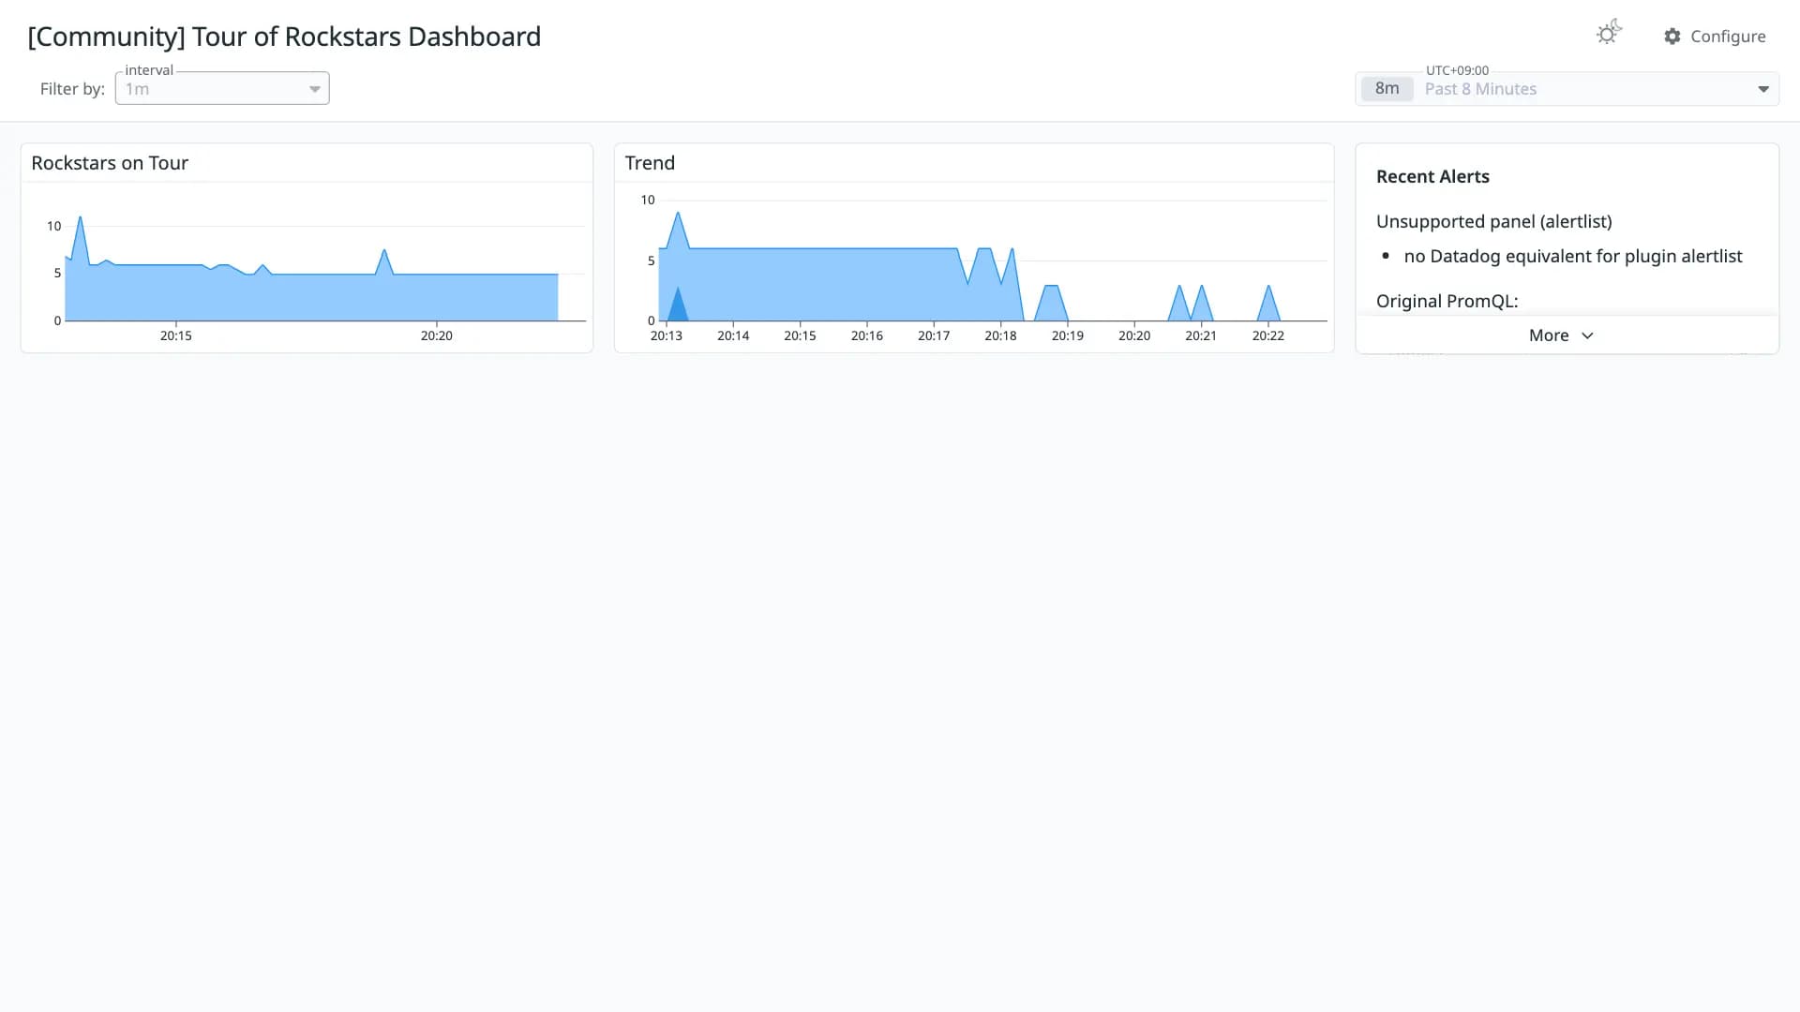Select the Rockstars on Tour panel title
This screenshot has height=1012, width=1800.
[110, 163]
